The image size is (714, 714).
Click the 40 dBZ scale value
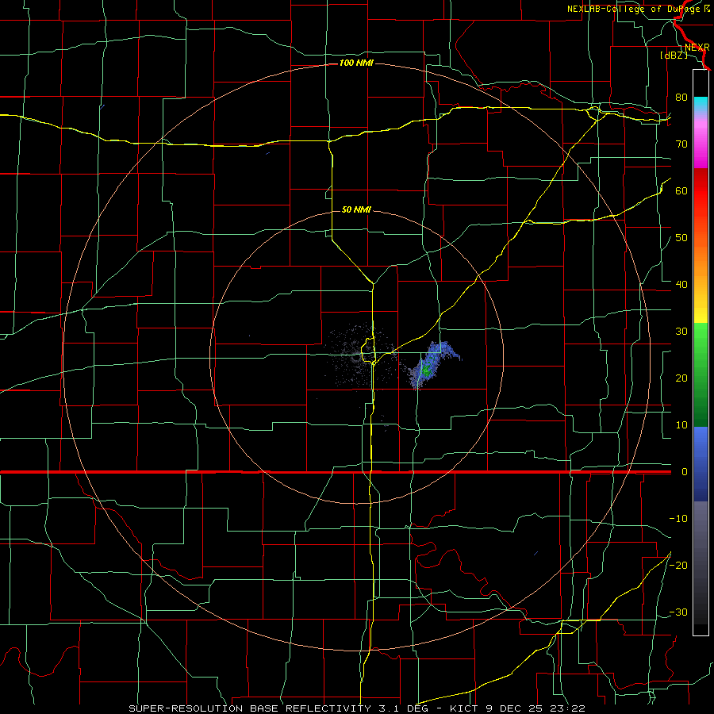pos(681,285)
